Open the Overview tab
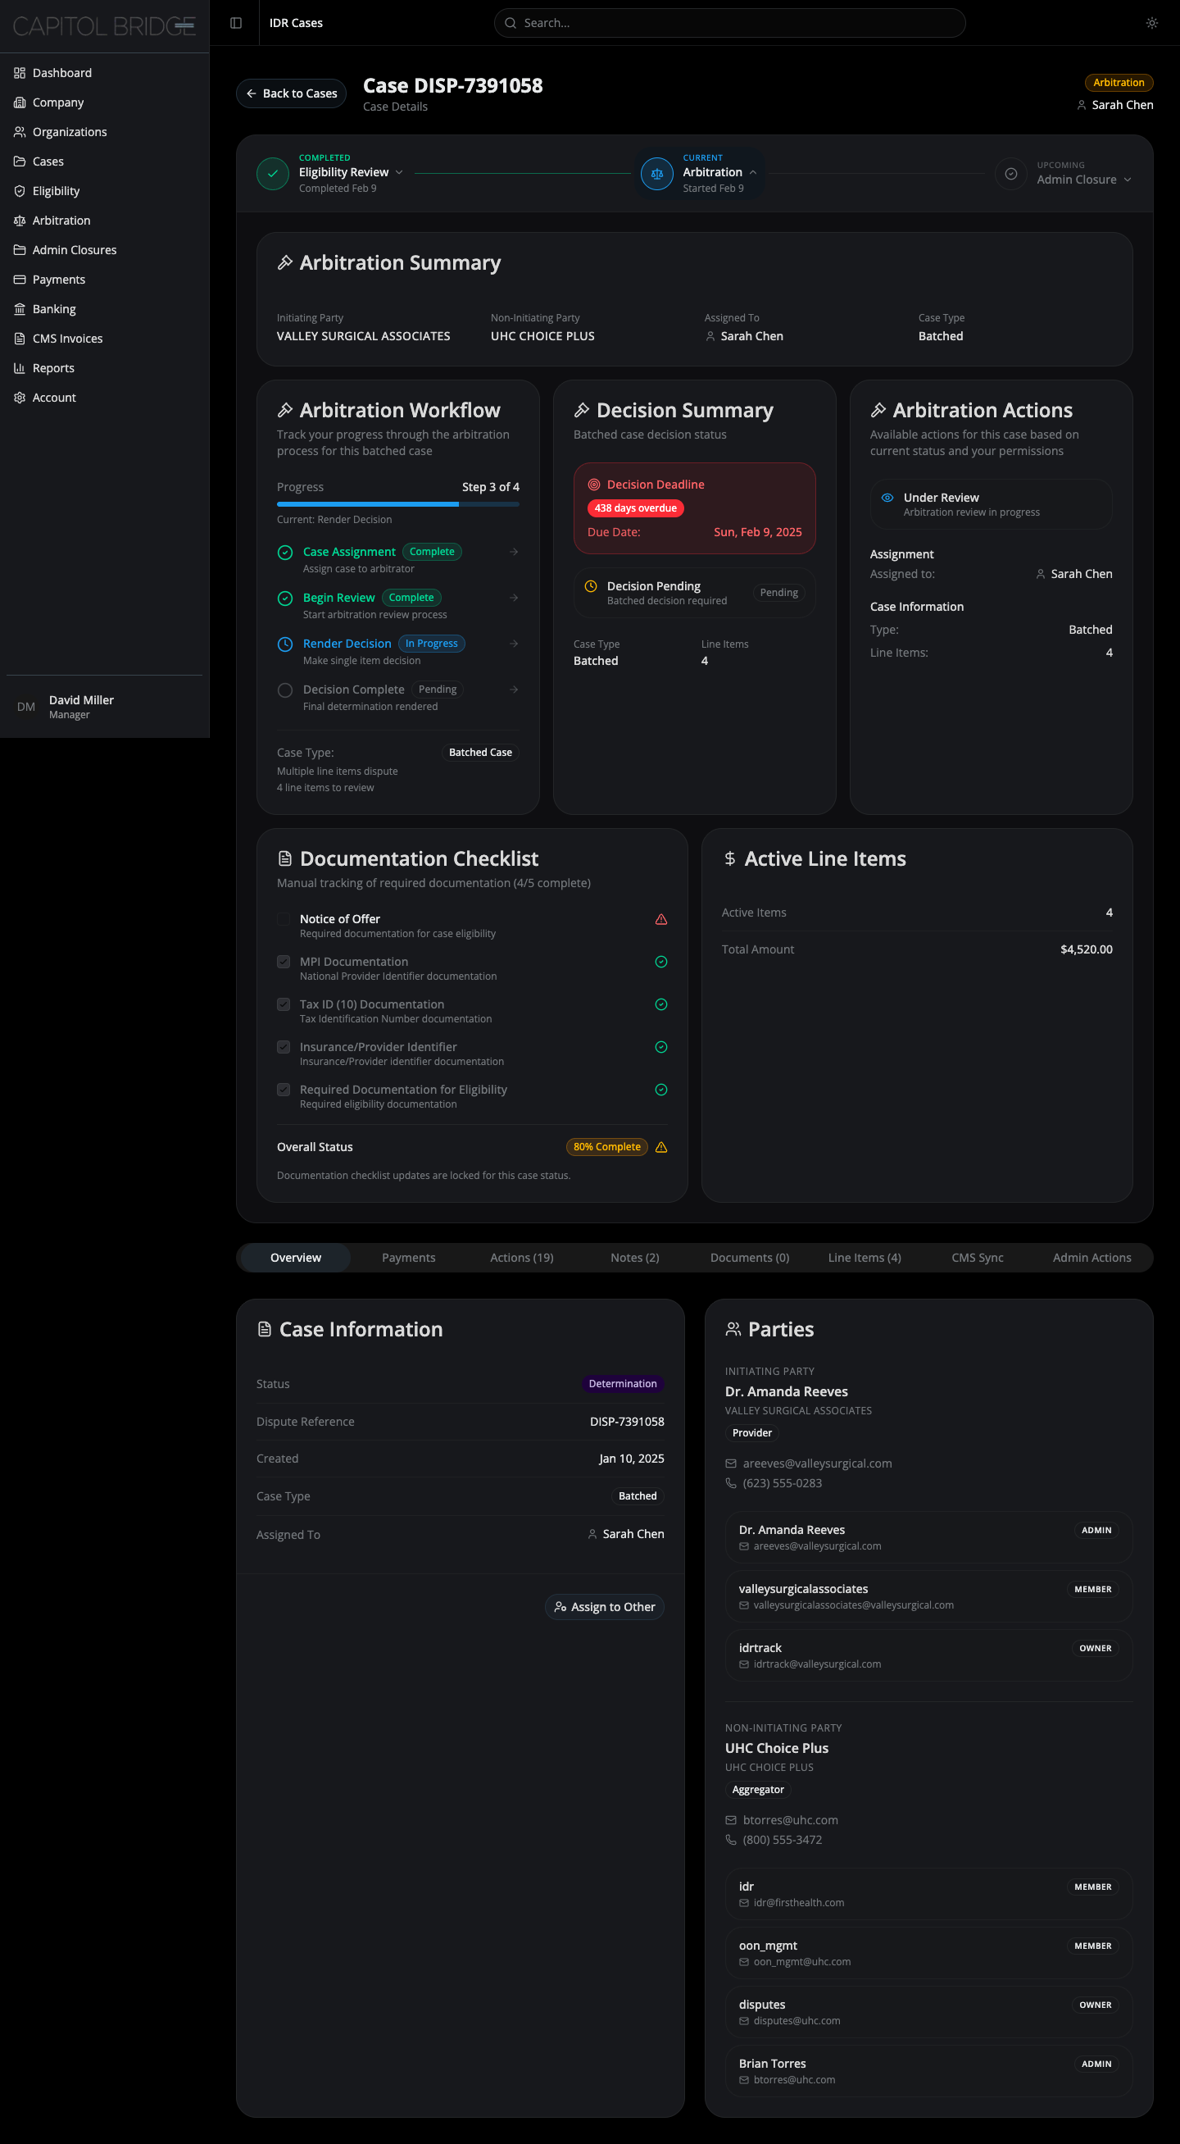The height and width of the screenshot is (2144, 1180). tap(295, 1258)
